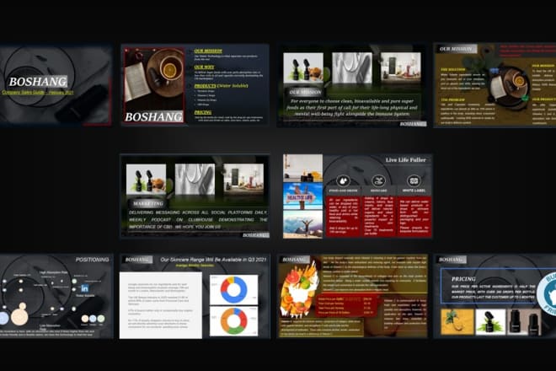This screenshot has height=371, width=556.
Task: Click the High Absorption Rate label
Action: click(x=54, y=272)
